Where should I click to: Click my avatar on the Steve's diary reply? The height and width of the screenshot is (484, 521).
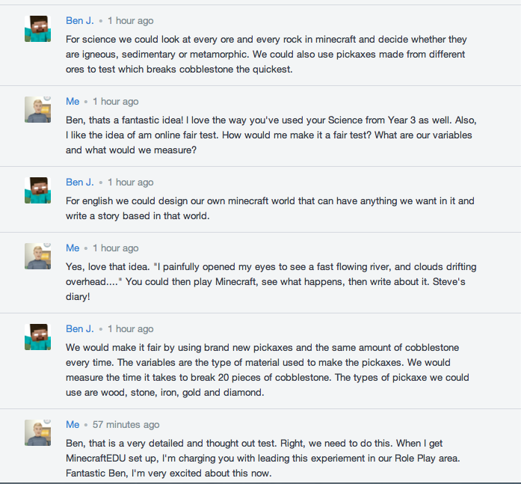(38, 256)
